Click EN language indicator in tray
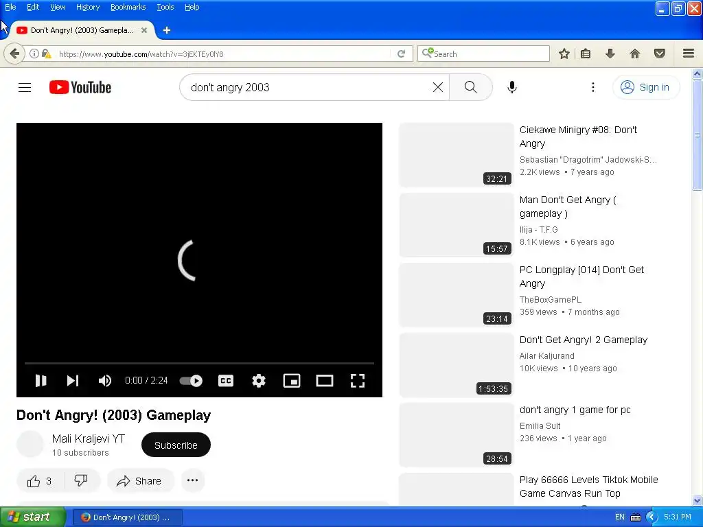Image resolution: width=703 pixels, height=527 pixels. (x=620, y=517)
